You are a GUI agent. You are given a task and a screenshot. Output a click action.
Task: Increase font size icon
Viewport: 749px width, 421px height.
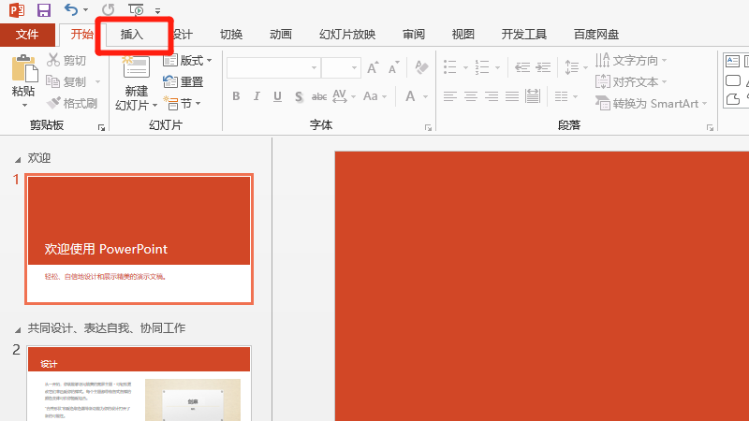[x=373, y=67]
